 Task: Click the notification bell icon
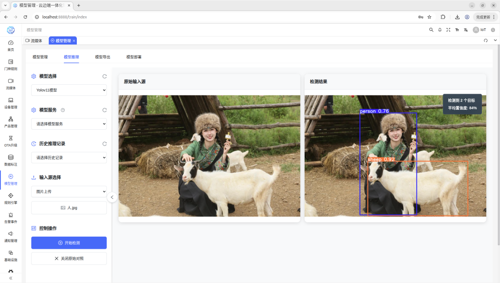[440, 30]
